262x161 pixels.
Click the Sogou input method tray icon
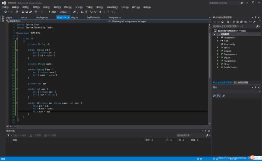(x=252, y=157)
